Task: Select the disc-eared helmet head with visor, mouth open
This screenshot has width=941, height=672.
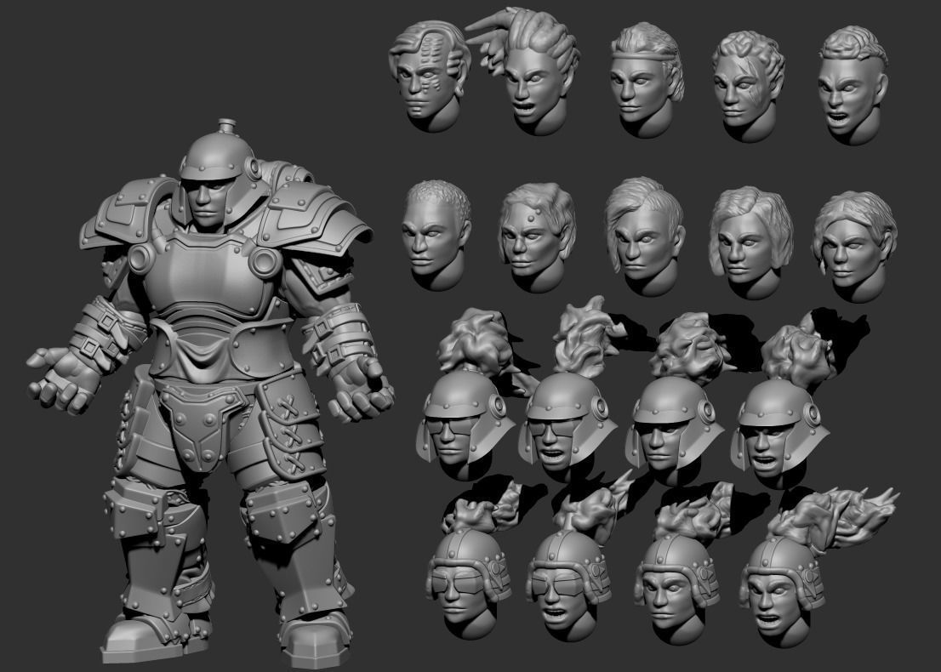Action: [566, 427]
